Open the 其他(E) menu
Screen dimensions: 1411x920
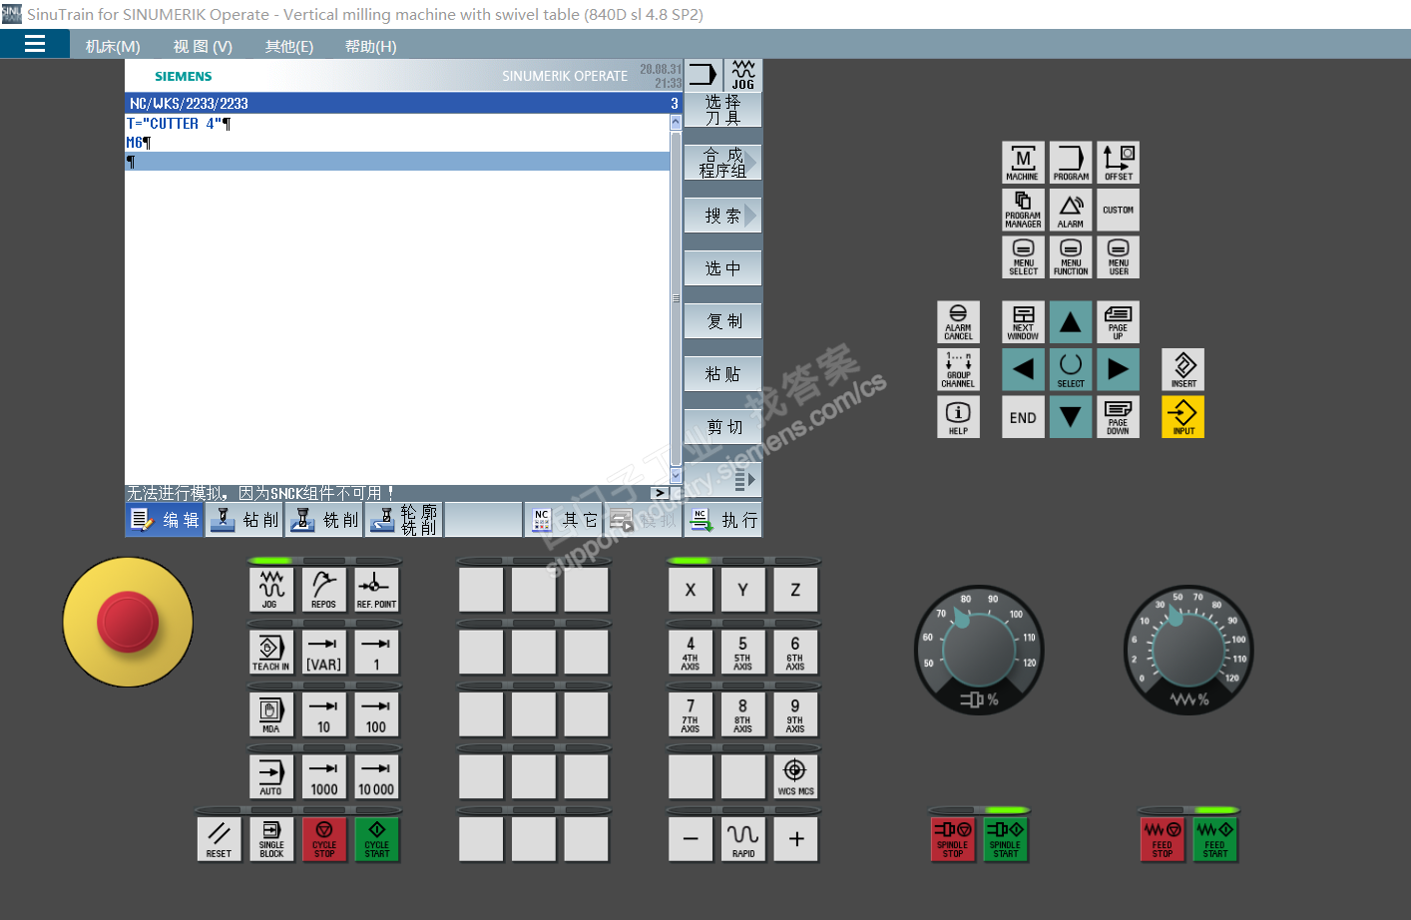coord(289,46)
